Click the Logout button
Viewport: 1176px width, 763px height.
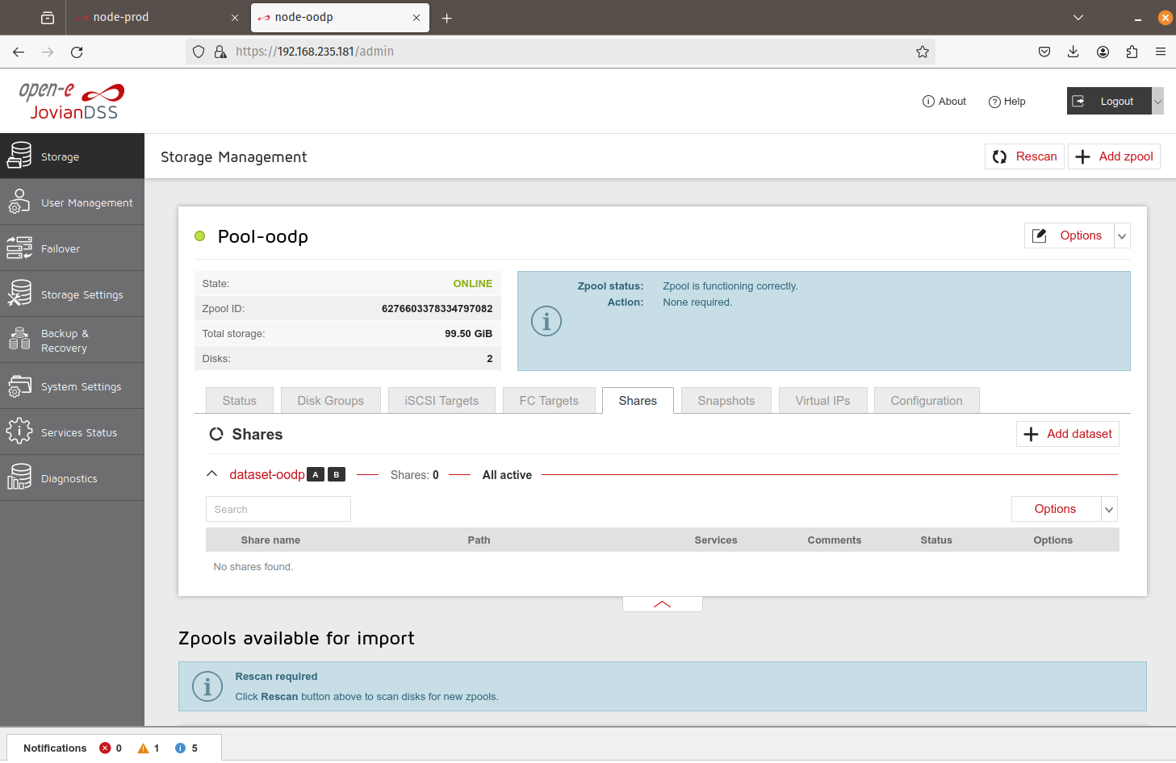[x=1108, y=101]
